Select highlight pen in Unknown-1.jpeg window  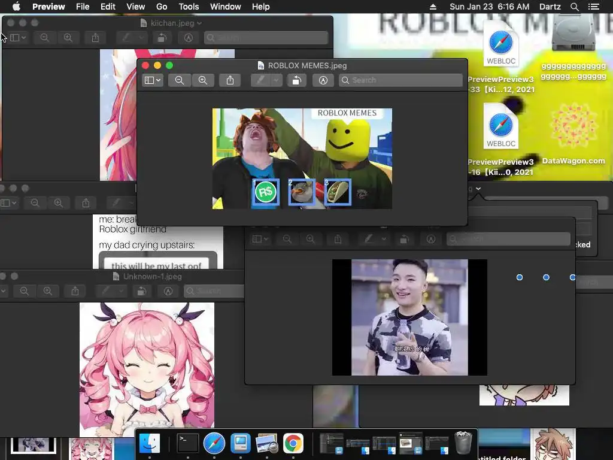tap(105, 291)
